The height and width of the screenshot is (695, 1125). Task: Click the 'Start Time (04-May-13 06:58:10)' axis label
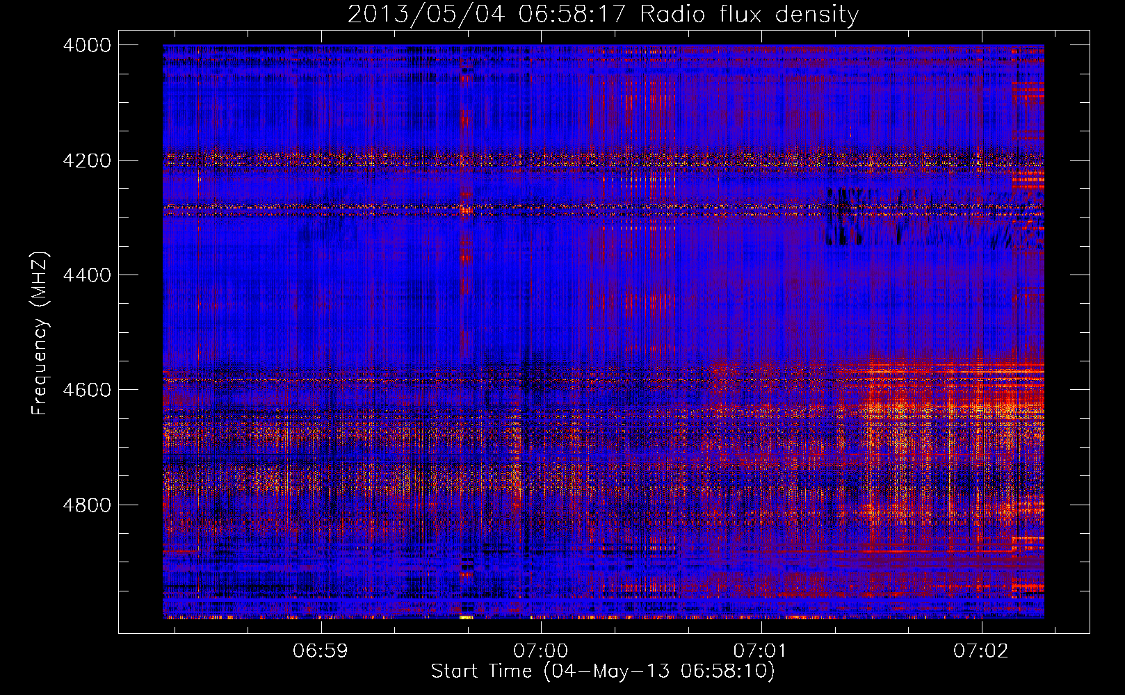(603, 671)
